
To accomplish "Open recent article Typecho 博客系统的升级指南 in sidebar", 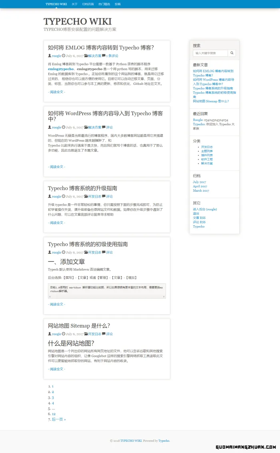I will 213,88.
